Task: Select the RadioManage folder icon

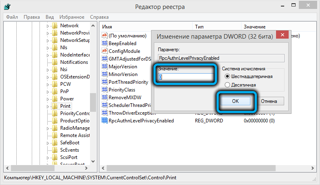Action: coord(55,128)
